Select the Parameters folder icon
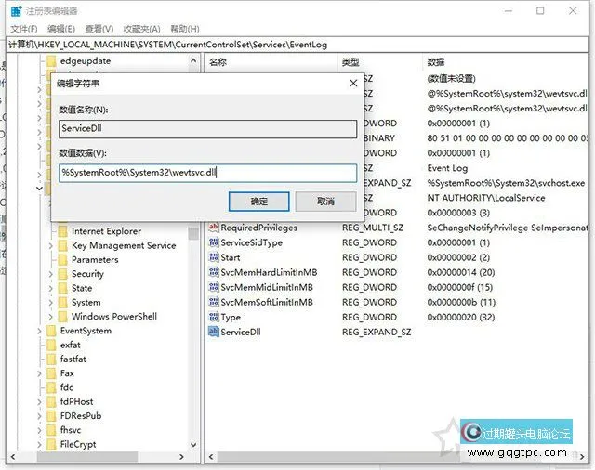 [63, 260]
